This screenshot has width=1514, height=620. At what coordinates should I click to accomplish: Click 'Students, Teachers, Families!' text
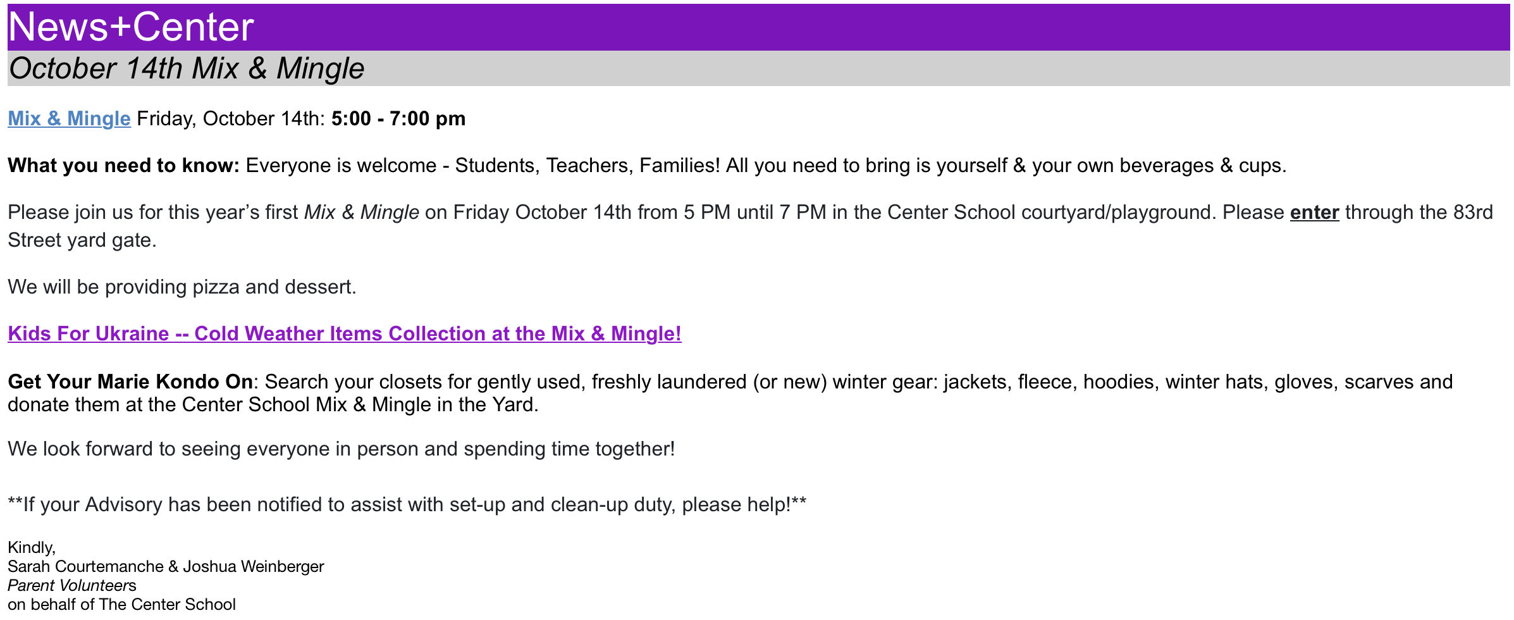point(587,166)
